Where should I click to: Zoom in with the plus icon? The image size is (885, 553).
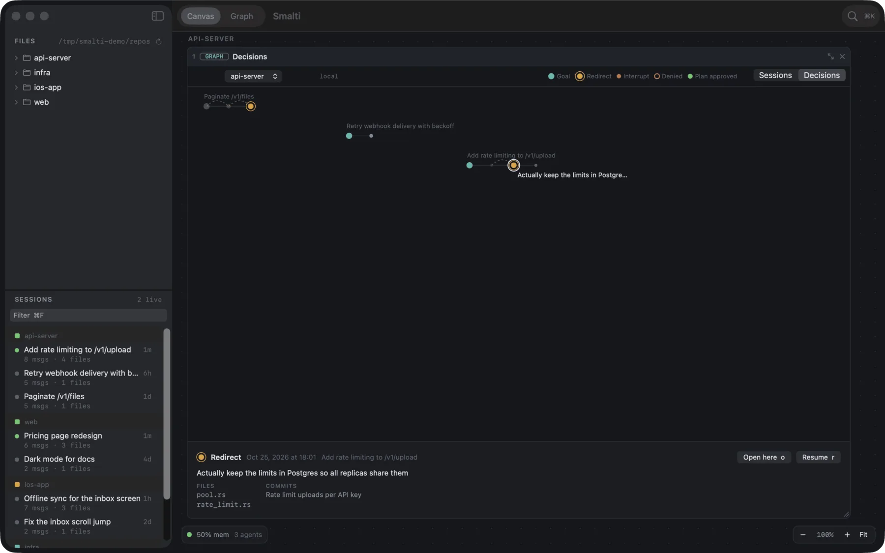847,535
